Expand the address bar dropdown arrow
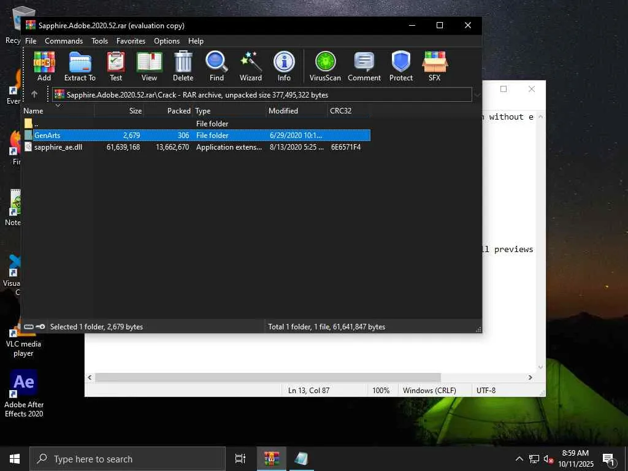 [477, 95]
